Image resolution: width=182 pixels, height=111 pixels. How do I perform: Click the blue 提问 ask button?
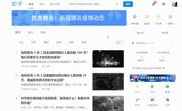[x=128, y=4]
